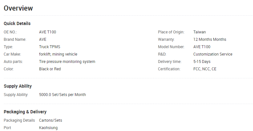Screen dimensions: 253x131
Task: Select the FCC, NCC, CE certification text
Action: pos(205,69)
